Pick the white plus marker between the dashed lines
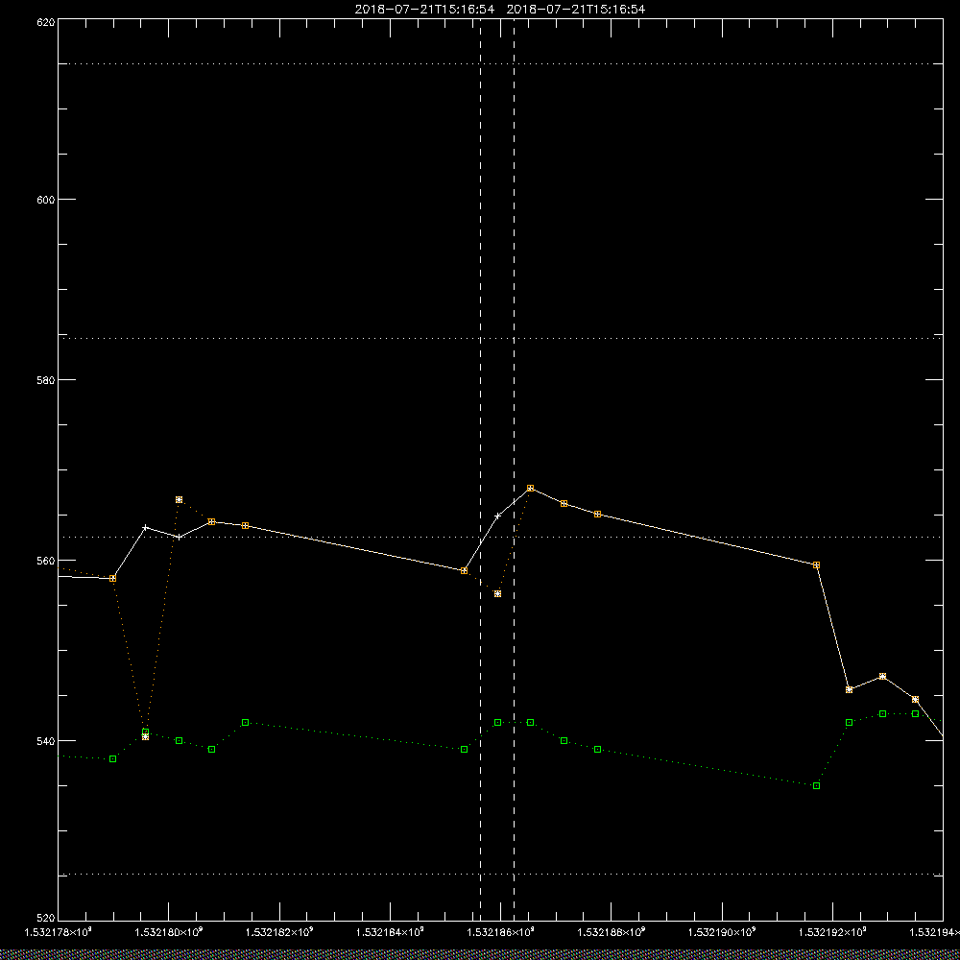Viewport: 960px width, 960px height. tap(497, 516)
